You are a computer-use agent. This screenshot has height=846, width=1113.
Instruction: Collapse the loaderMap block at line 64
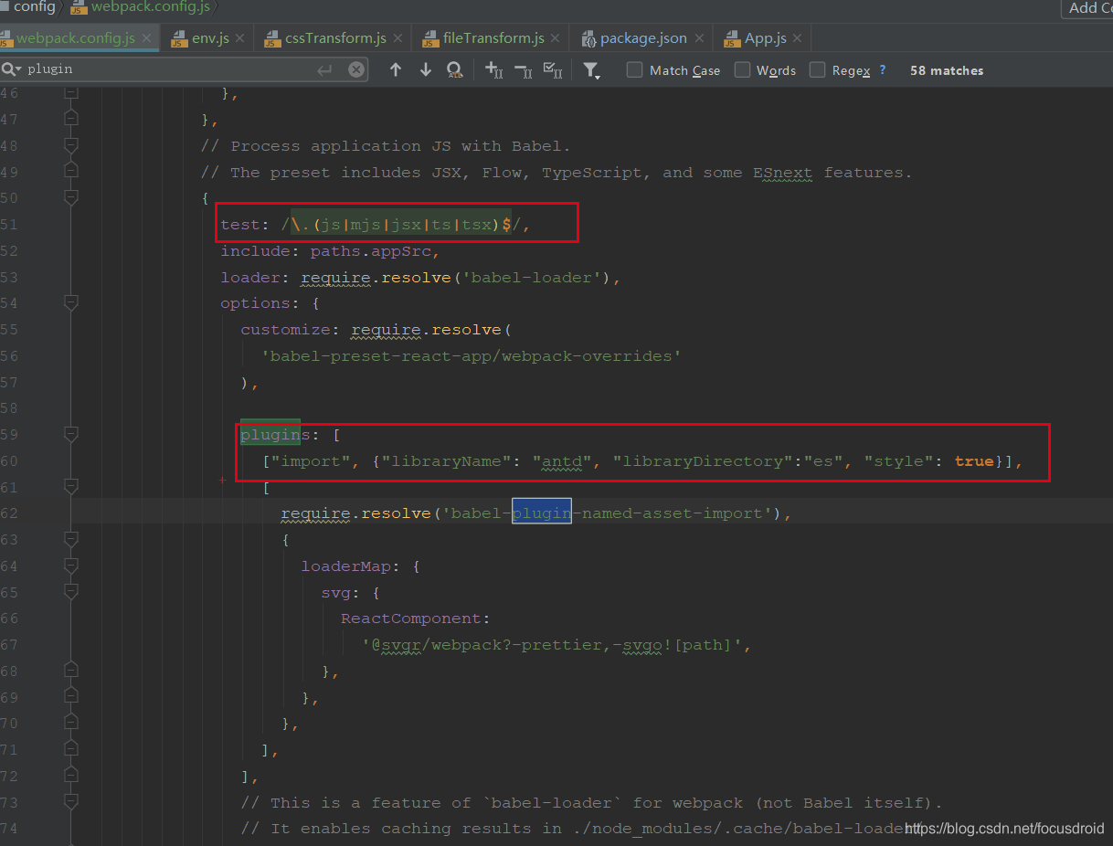pos(71,566)
